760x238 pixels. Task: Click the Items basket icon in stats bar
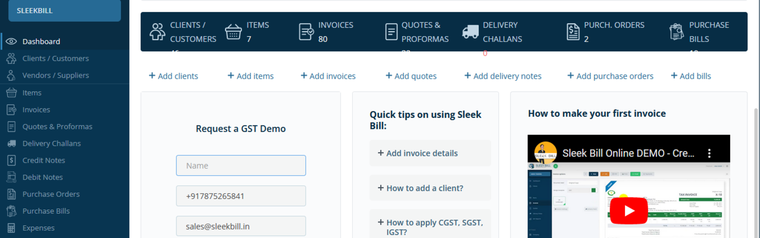[233, 32]
